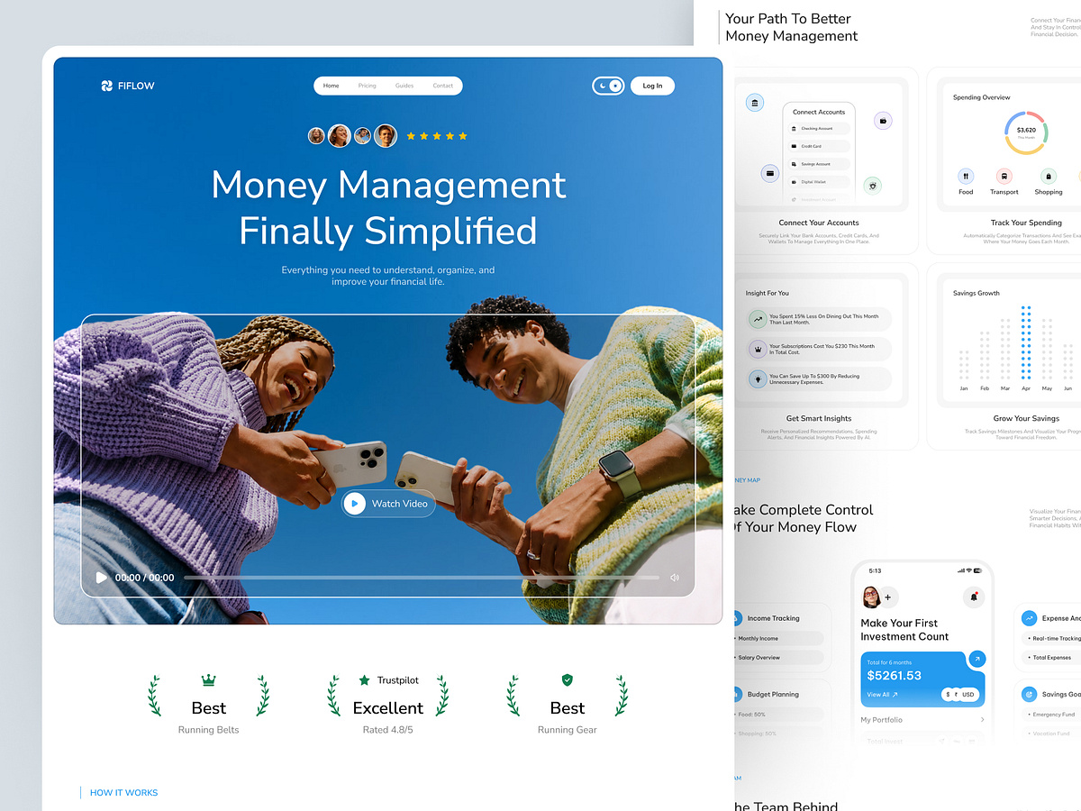Click the Watch Video button

pyautogui.click(x=388, y=504)
